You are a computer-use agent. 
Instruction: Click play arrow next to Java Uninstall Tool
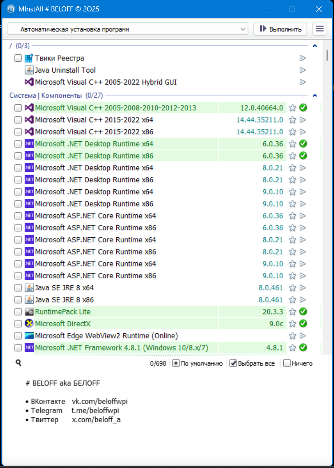coord(302,70)
